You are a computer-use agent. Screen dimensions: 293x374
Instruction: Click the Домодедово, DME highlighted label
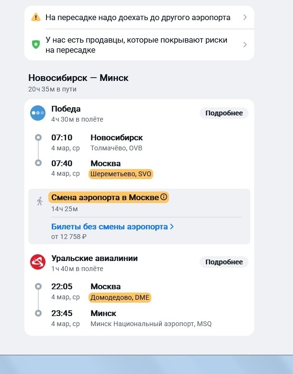point(120,297)
